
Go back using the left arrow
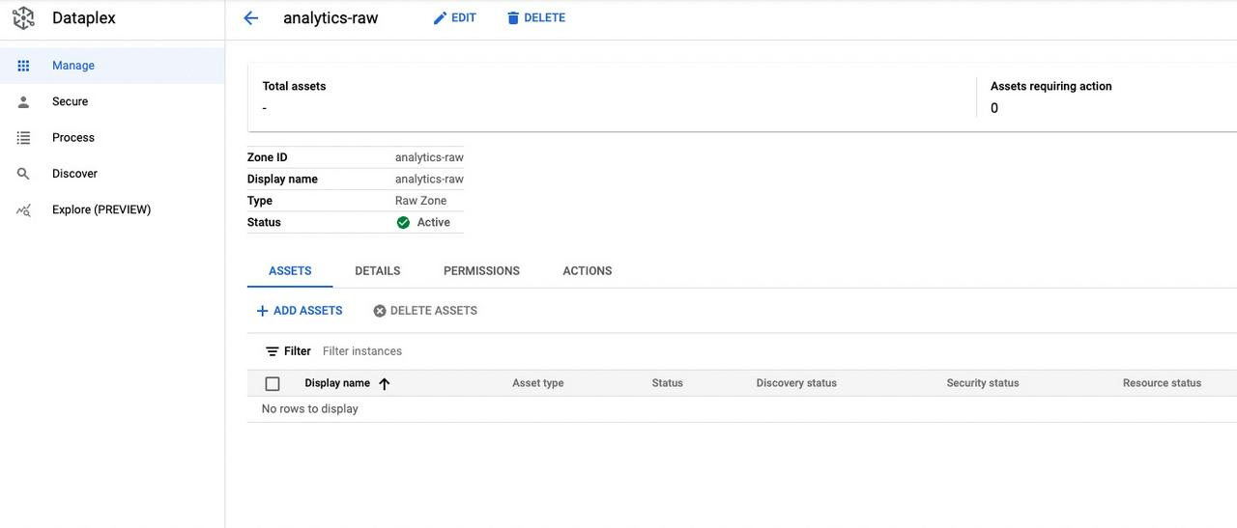[x=251, y=17]
